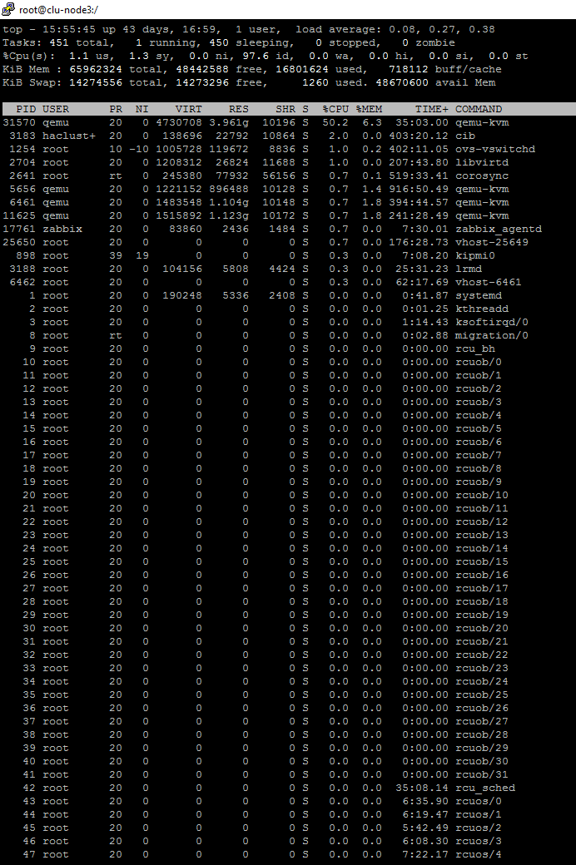The image size is (576, 865).
Task: Click the rcu_sched command name
Action: 485,788
